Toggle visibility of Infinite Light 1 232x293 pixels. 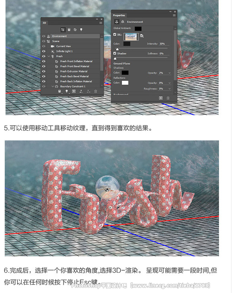tap(44, 51)
